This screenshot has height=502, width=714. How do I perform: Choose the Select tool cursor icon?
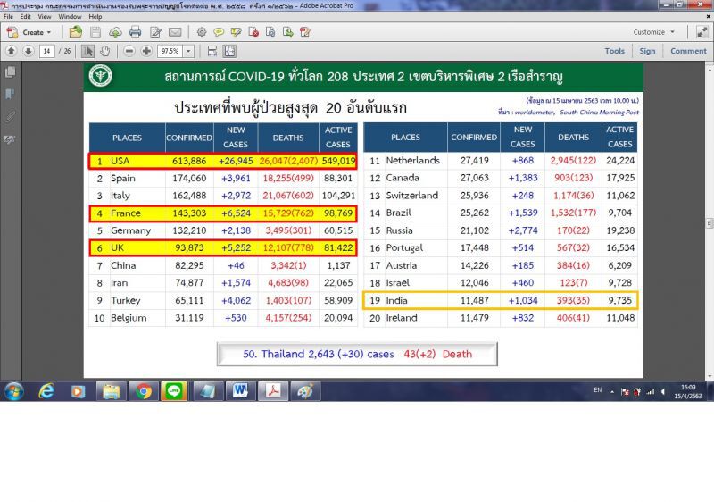click(87, 51)
